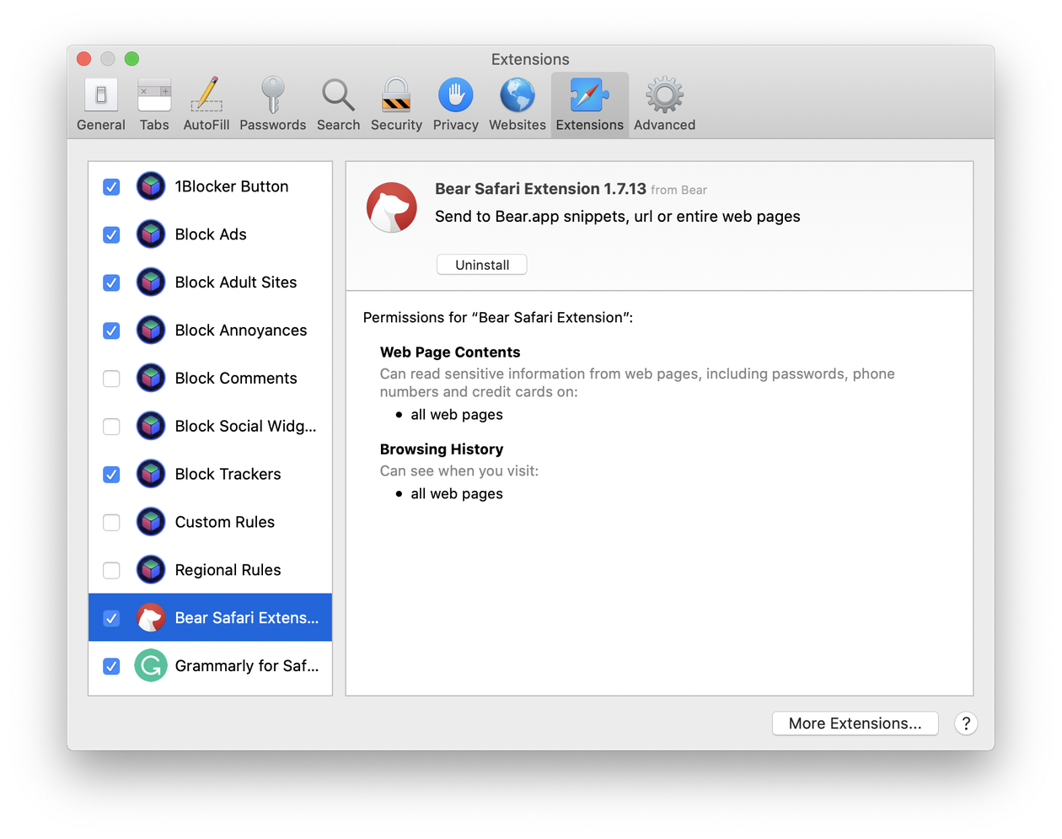Click the Block Ads extension icon
Viewport: 1062px width, 839px height.
click(151, 234)
